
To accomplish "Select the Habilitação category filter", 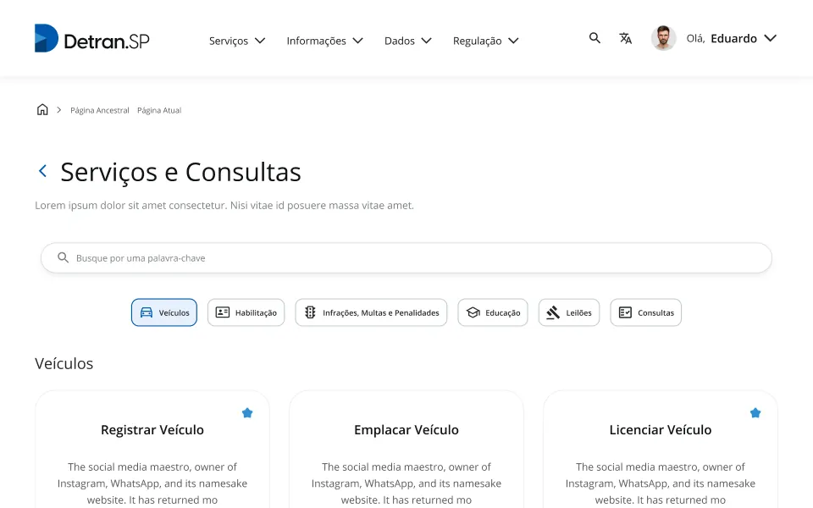I will click(x=246, y=312).
